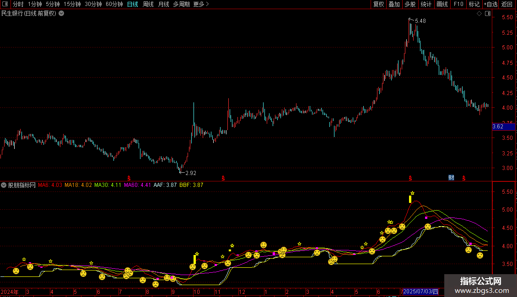This screenshot has height=297, width=517.
Task: Click the 2025/07/03/四 date label
Action: point(421,292)
